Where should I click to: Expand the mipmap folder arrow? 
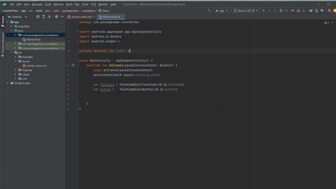pyautogui.click(x=15, y=70)
